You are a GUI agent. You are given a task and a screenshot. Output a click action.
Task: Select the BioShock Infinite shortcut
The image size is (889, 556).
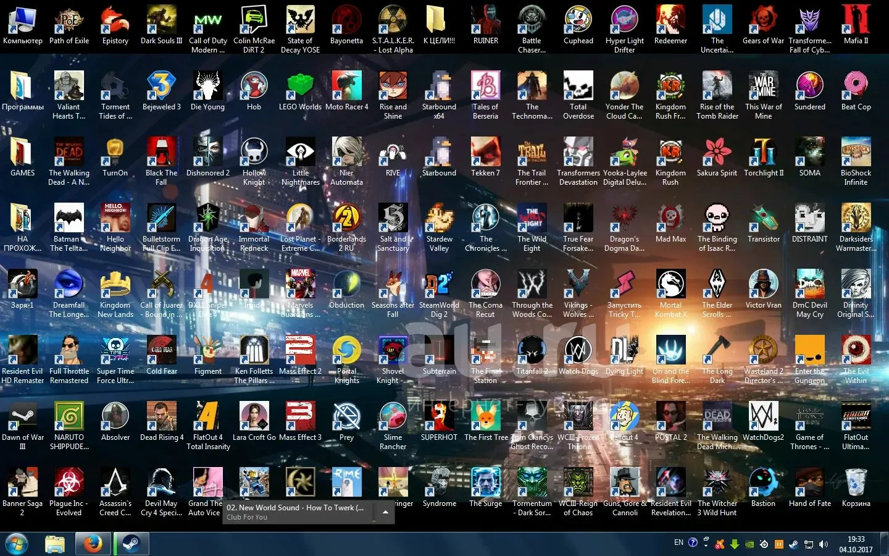pyautogui.click(x=856, y=161)
